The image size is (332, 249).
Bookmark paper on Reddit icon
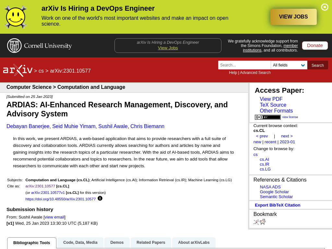click(263, 222)
